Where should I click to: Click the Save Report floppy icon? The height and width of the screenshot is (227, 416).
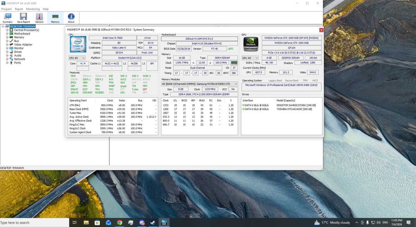point(23,18)
